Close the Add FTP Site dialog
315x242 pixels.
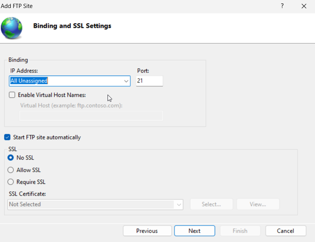tap(304, 6)
